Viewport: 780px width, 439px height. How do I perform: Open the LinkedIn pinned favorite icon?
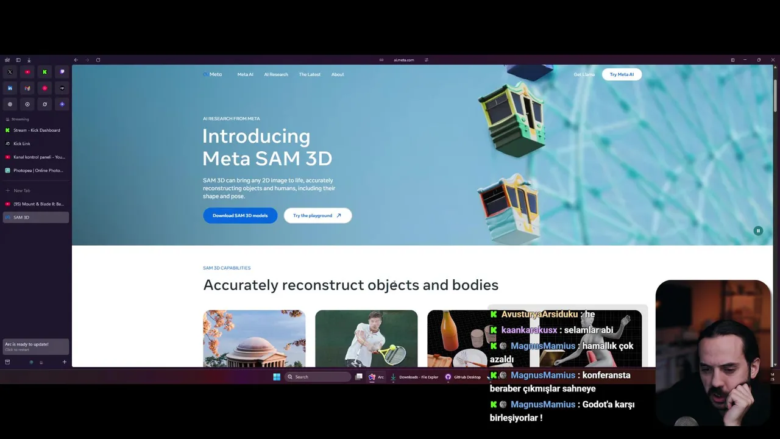pyautogui.click(x=10, y=88)
